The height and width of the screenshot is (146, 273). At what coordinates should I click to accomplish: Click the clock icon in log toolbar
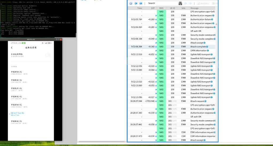[131, 3]
